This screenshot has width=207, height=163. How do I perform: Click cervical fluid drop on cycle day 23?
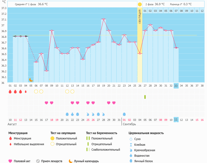coord(124,114)
